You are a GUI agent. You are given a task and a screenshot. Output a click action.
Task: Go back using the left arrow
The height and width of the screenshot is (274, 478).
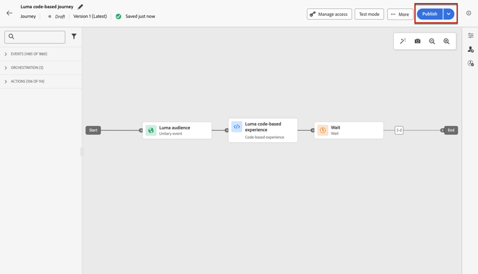tap(10, 13)
